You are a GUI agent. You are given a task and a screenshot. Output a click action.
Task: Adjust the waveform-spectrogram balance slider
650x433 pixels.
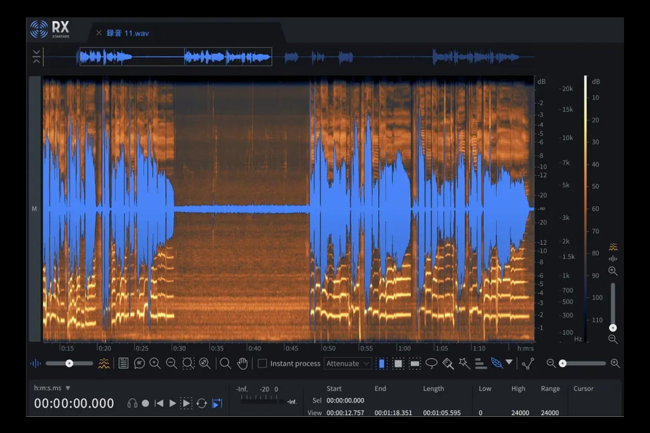coord(70,363)
